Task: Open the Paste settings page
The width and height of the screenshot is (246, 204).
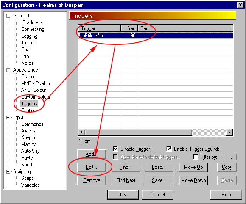Action: coord(27,158)
